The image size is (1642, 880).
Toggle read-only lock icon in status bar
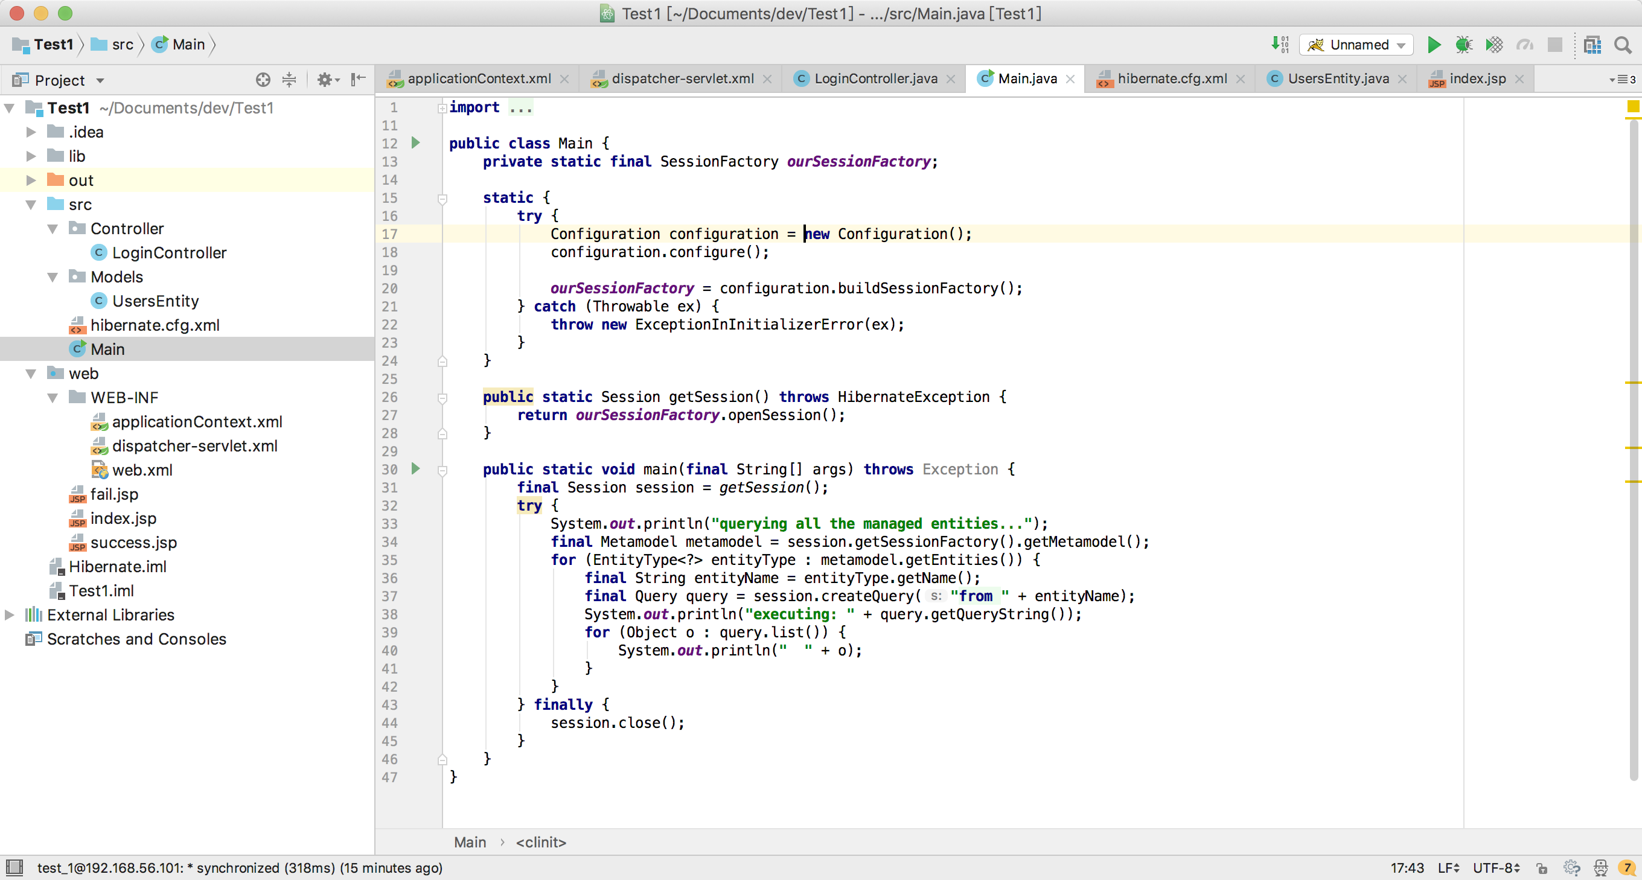point(1541,868)
